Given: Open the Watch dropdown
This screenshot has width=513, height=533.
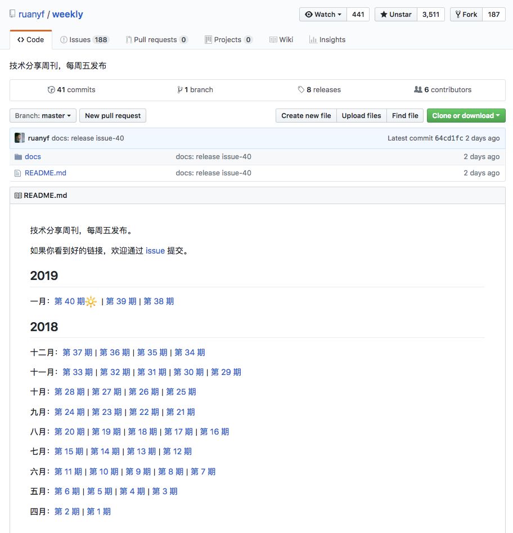Looking at the screenshot, I should (323, 14).
